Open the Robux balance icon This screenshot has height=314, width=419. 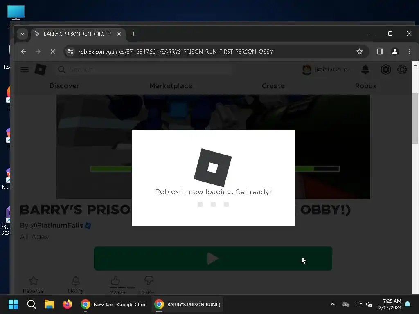click(385, 70)
